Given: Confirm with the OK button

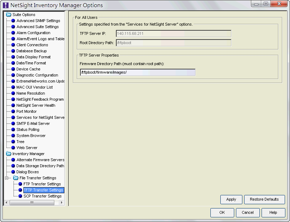Looking at the screenshot, I should 222,212.
